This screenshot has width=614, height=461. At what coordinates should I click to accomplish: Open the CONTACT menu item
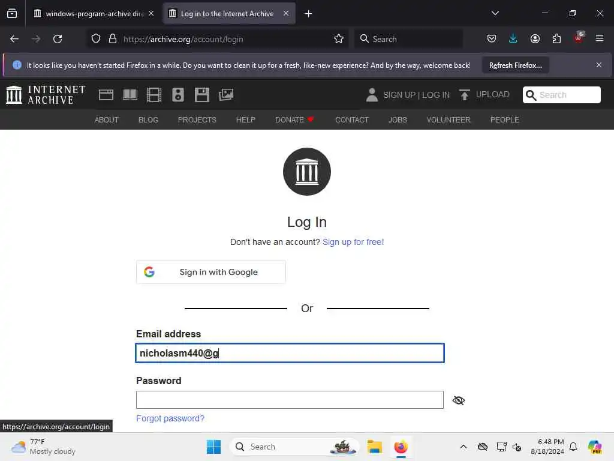[351, 120]
